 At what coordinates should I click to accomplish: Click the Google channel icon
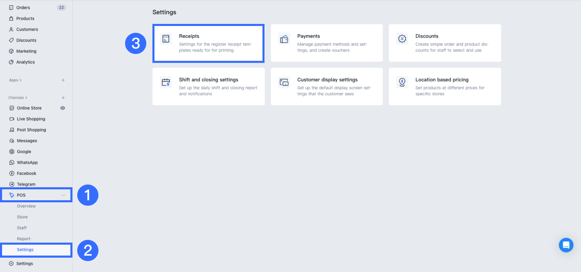point(12,152)
